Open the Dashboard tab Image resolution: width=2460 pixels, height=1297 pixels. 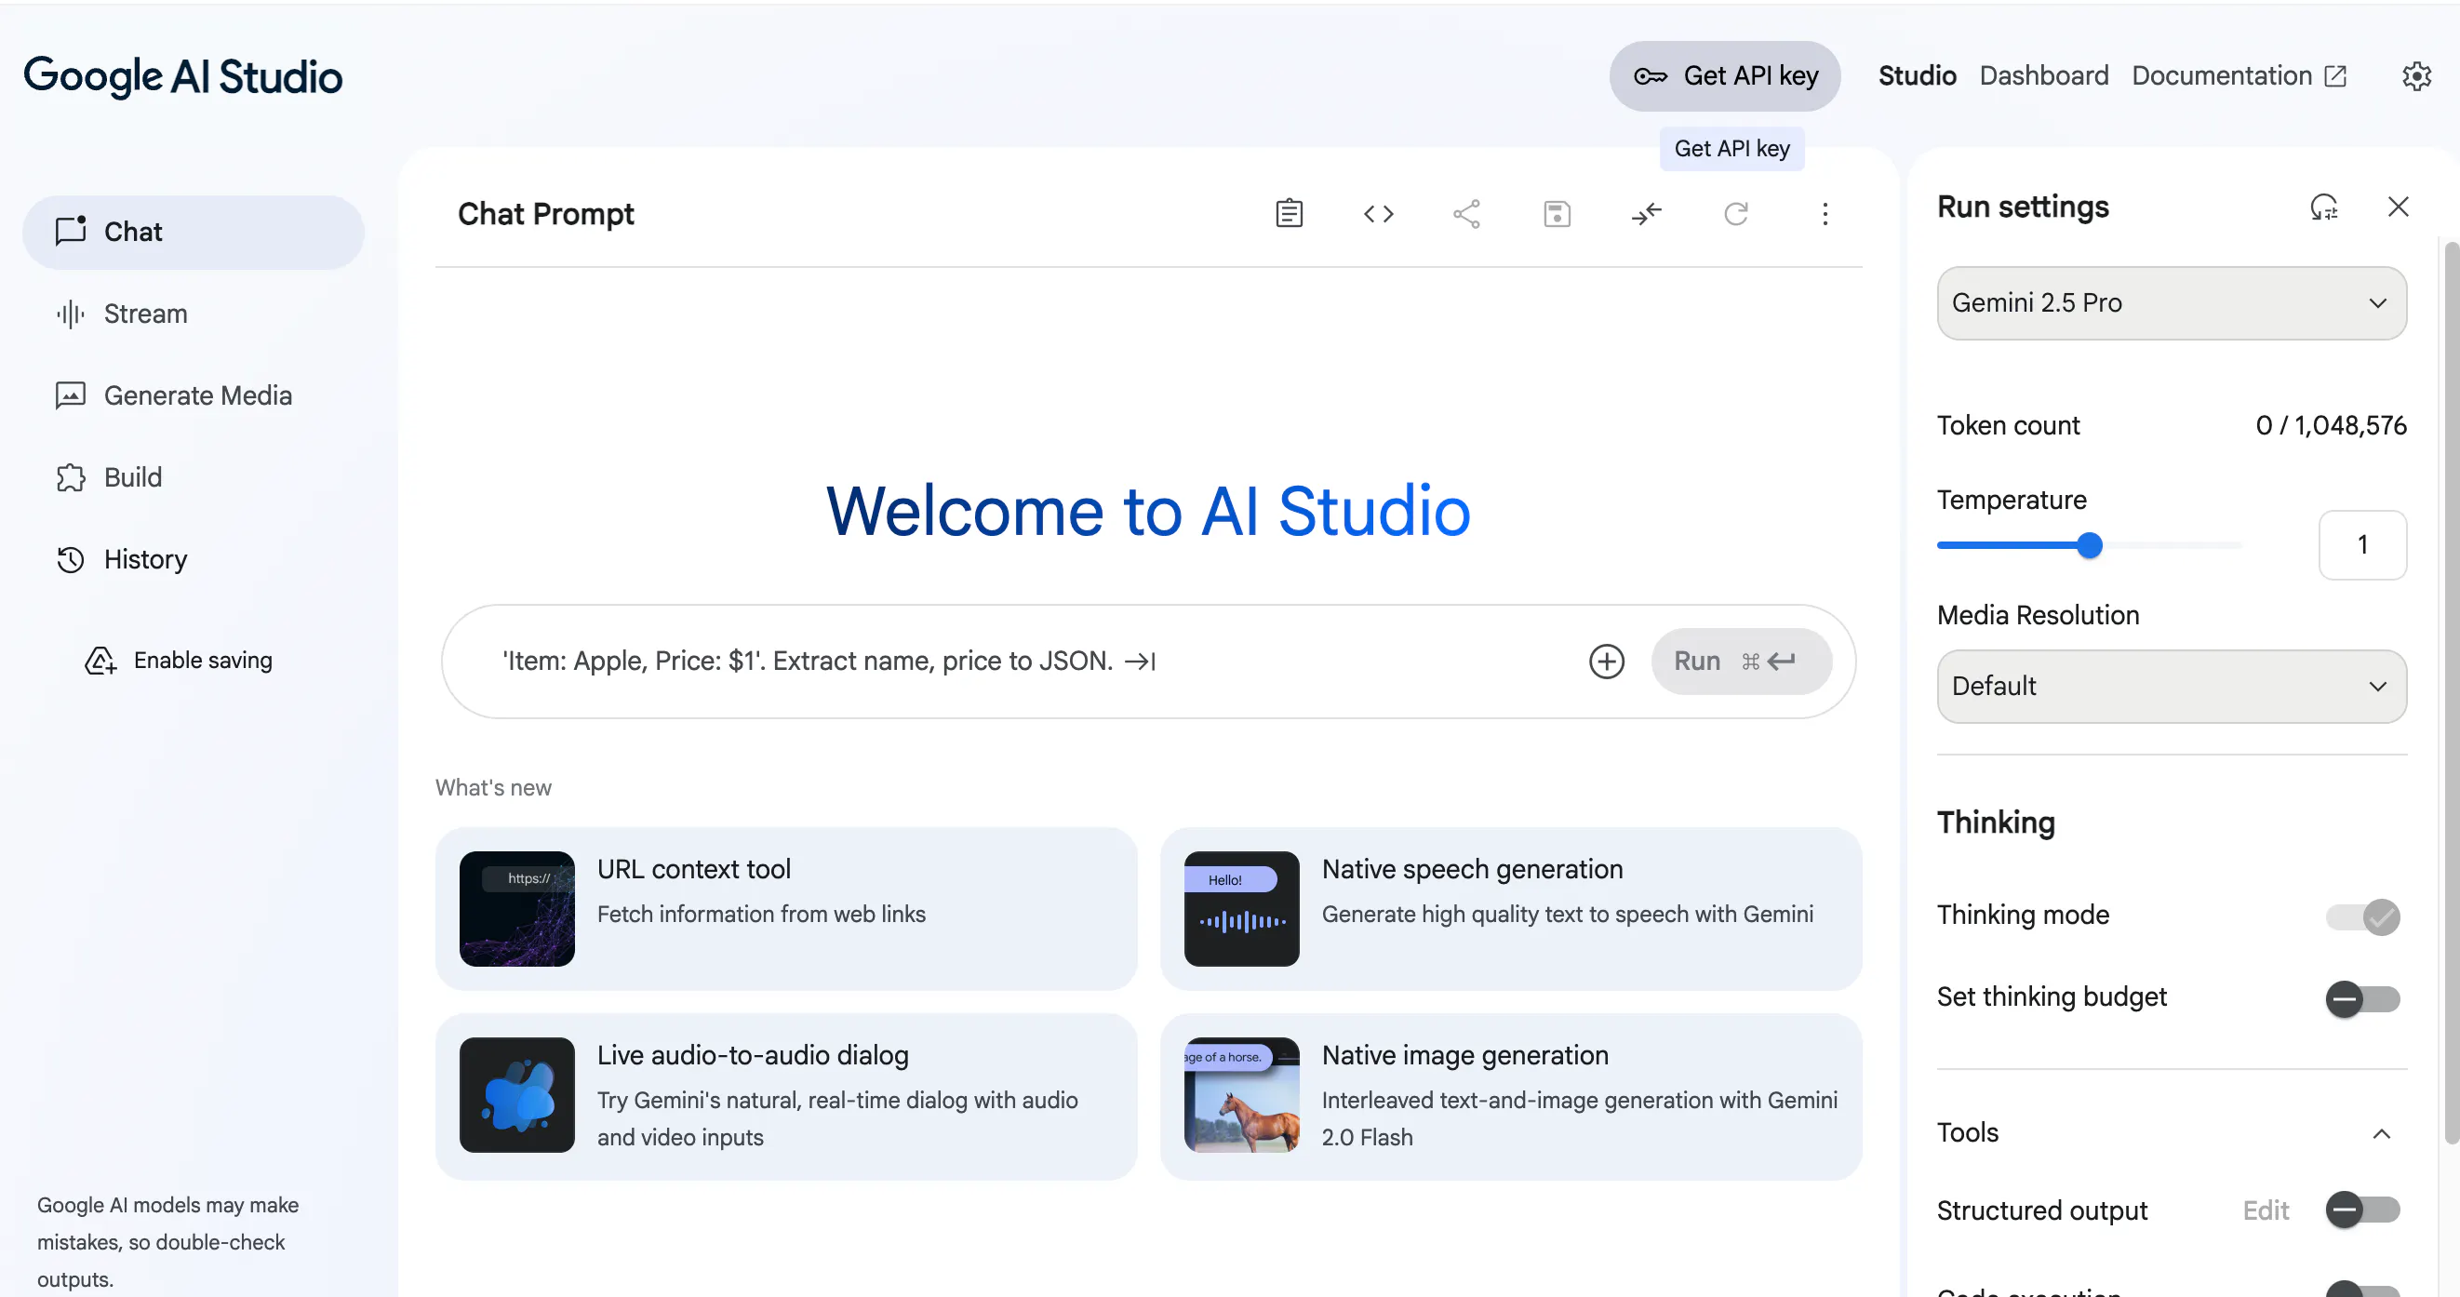click(x=2043, y=75)
